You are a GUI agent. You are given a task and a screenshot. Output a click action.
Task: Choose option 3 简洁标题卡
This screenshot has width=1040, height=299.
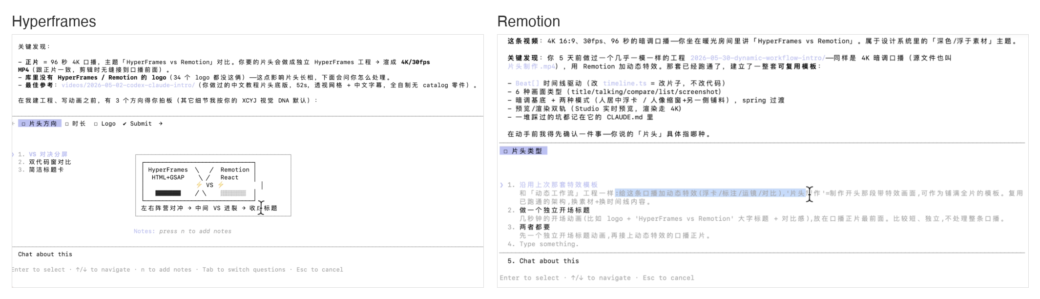(41, 170)
